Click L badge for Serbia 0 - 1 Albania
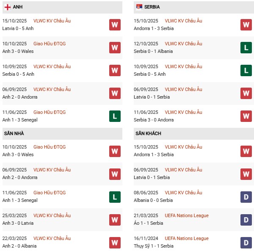This screenshot has height=251, width=254. pyautogui.click(x=246, y=47)
